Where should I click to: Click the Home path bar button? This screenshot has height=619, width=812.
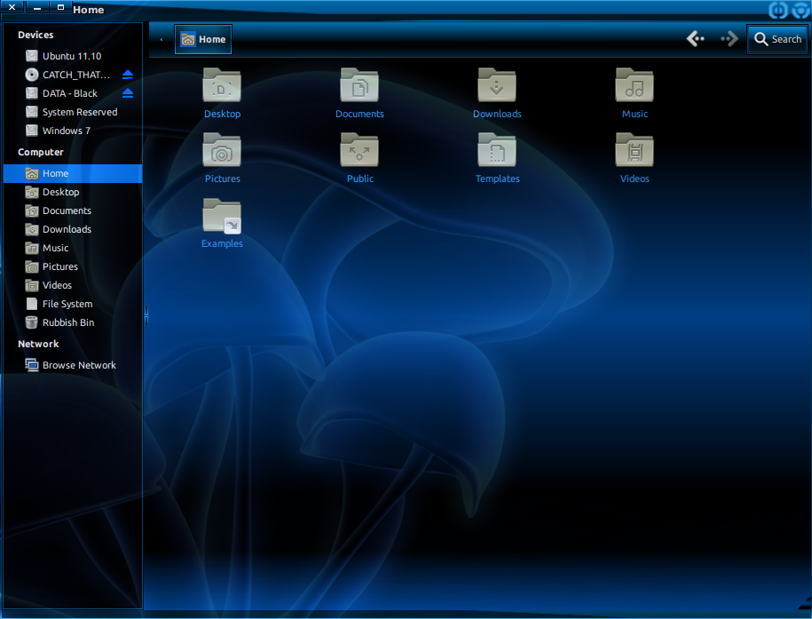point(203,39)
